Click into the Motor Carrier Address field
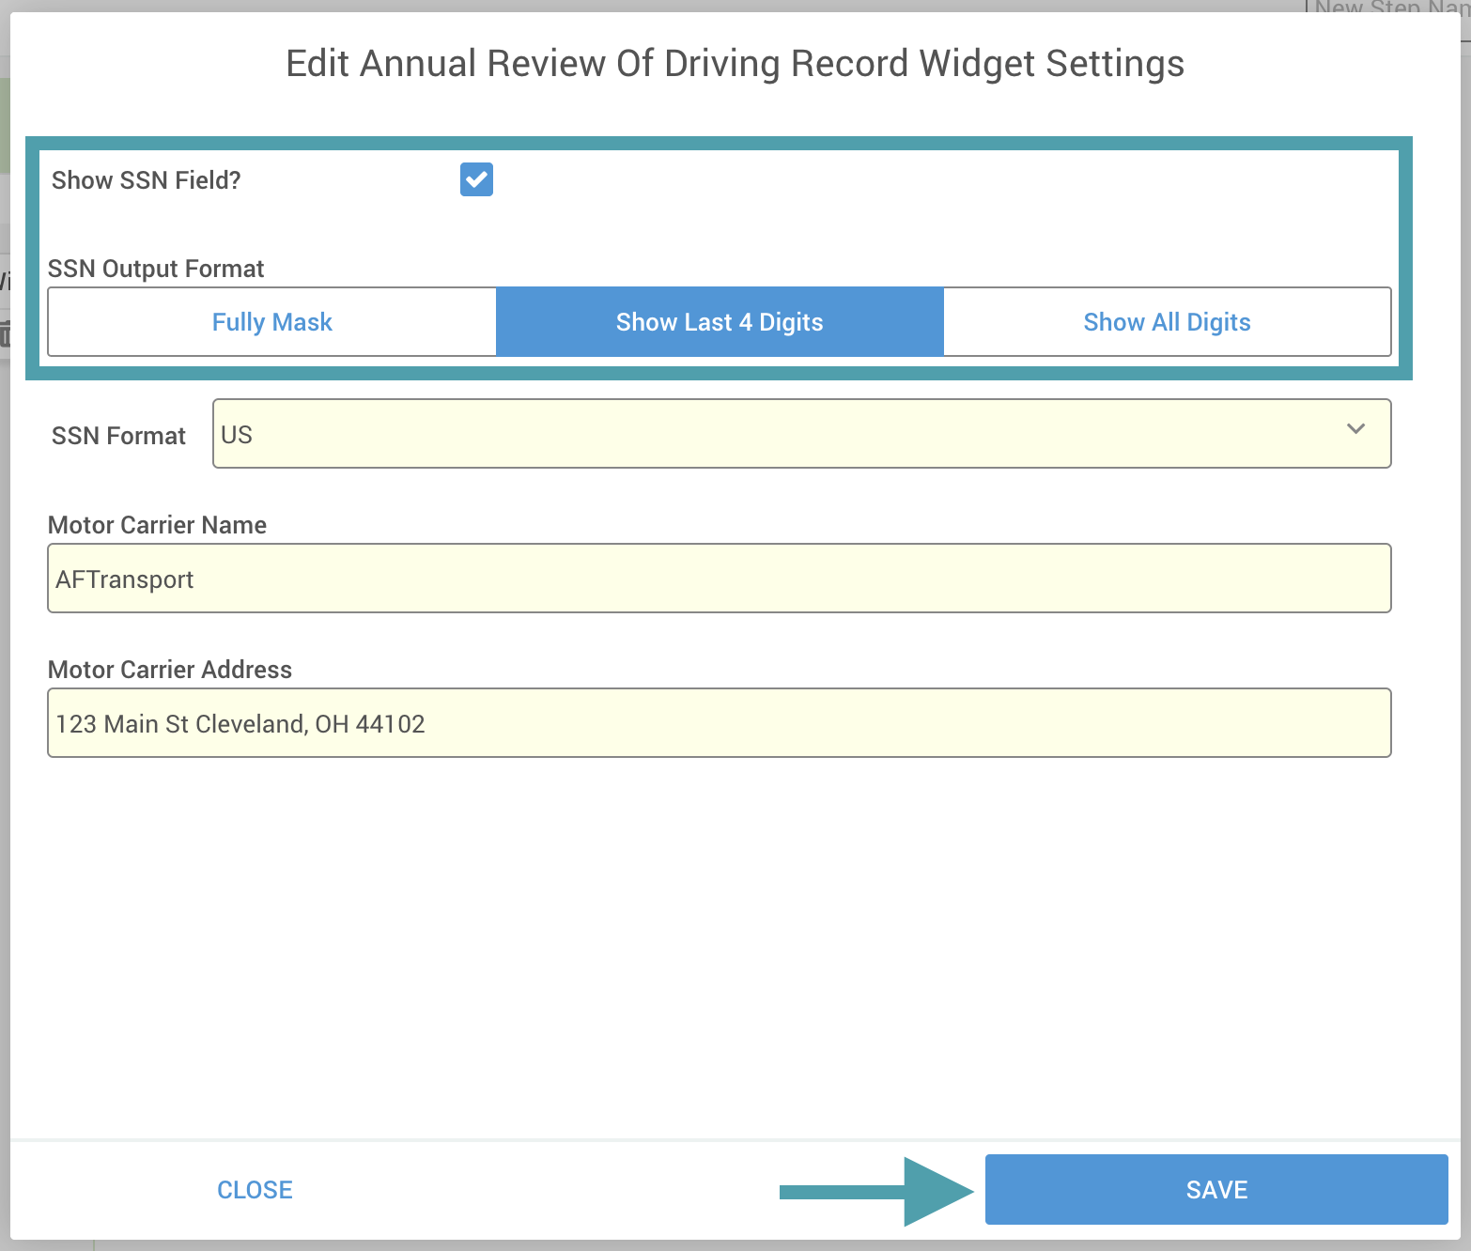1471x1251 pixels. [x=719, y=723]
